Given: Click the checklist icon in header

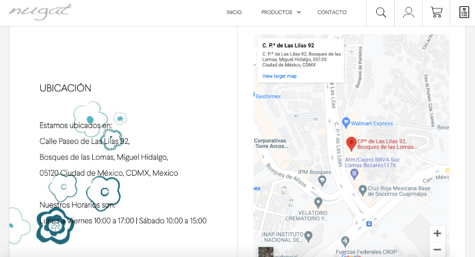Looking at the screenshot, I should coord(464,13).
